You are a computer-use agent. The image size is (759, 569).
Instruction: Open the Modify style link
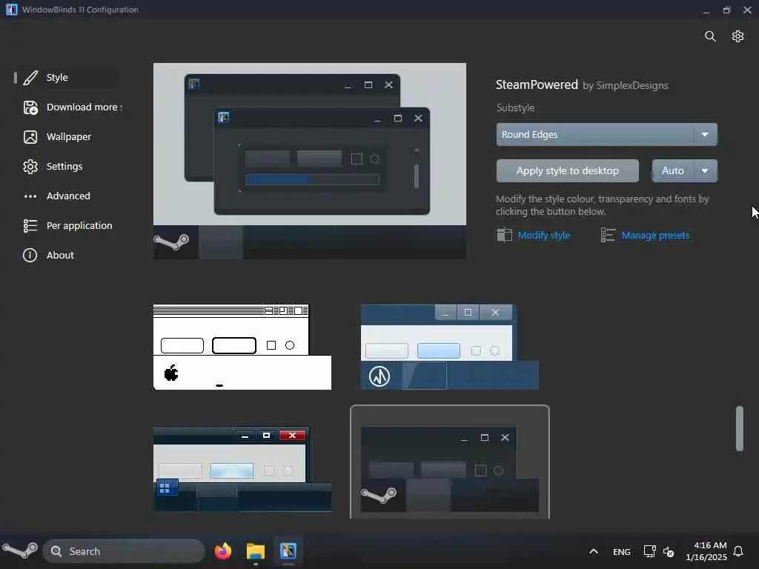[543, 235]
